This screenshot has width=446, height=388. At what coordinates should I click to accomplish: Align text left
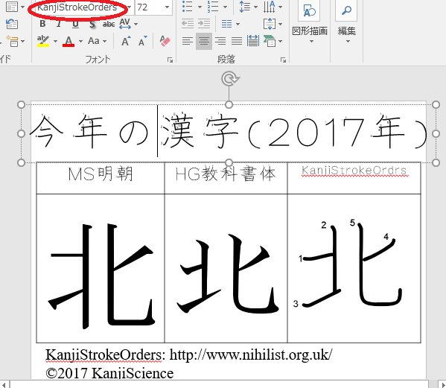(187, 41)
